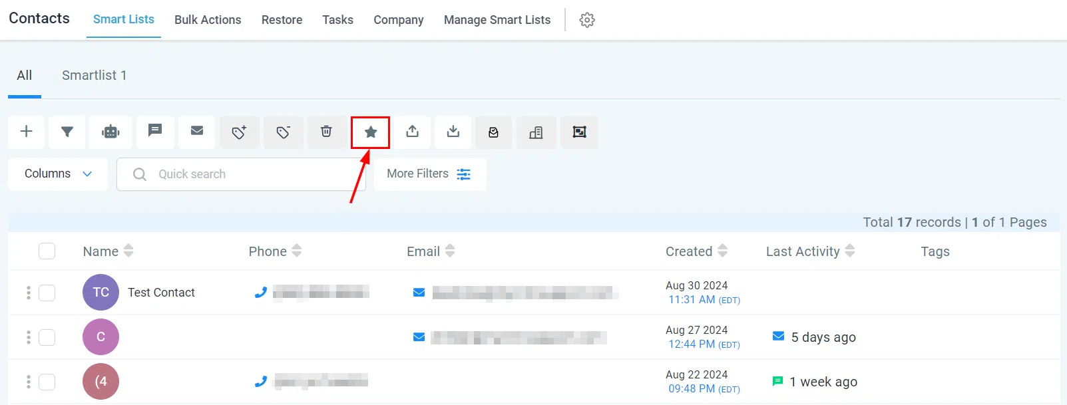Screen dimensions: 1067x405
Task: Click the robot automation icon
Action: (x=110, y=132)
